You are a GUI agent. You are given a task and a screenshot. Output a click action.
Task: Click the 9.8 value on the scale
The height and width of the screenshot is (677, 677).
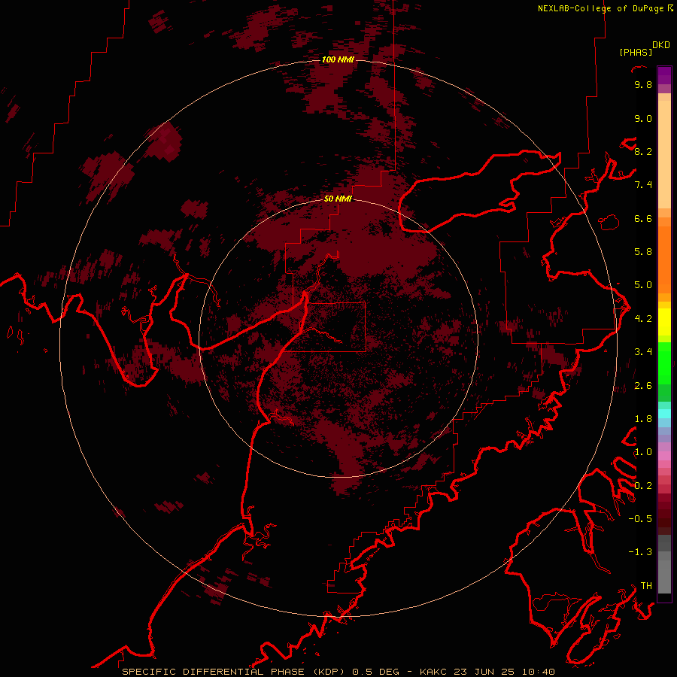(643, 84)
